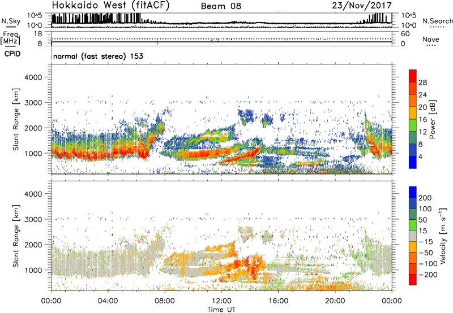Click the right '10^0' noise axis tick
Screen dimensions: 453x313
click(408, 25)
